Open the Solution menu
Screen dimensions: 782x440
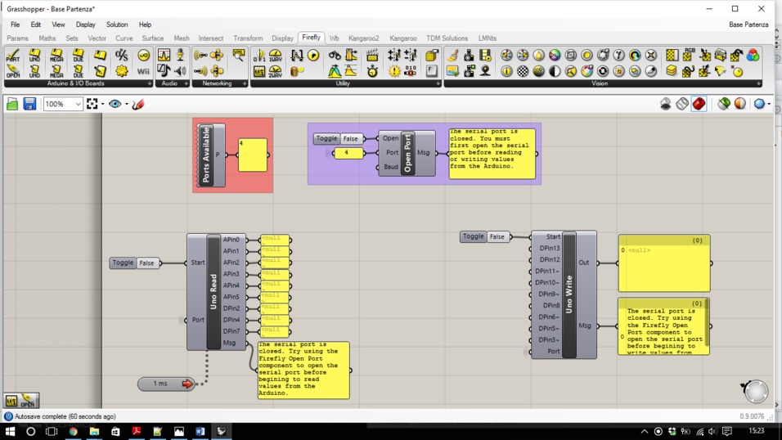117,25
